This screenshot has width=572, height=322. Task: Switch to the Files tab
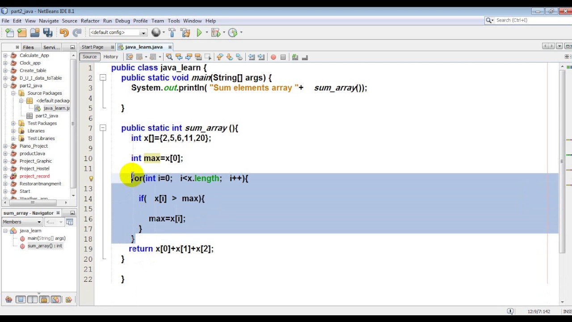pos(28,47)
